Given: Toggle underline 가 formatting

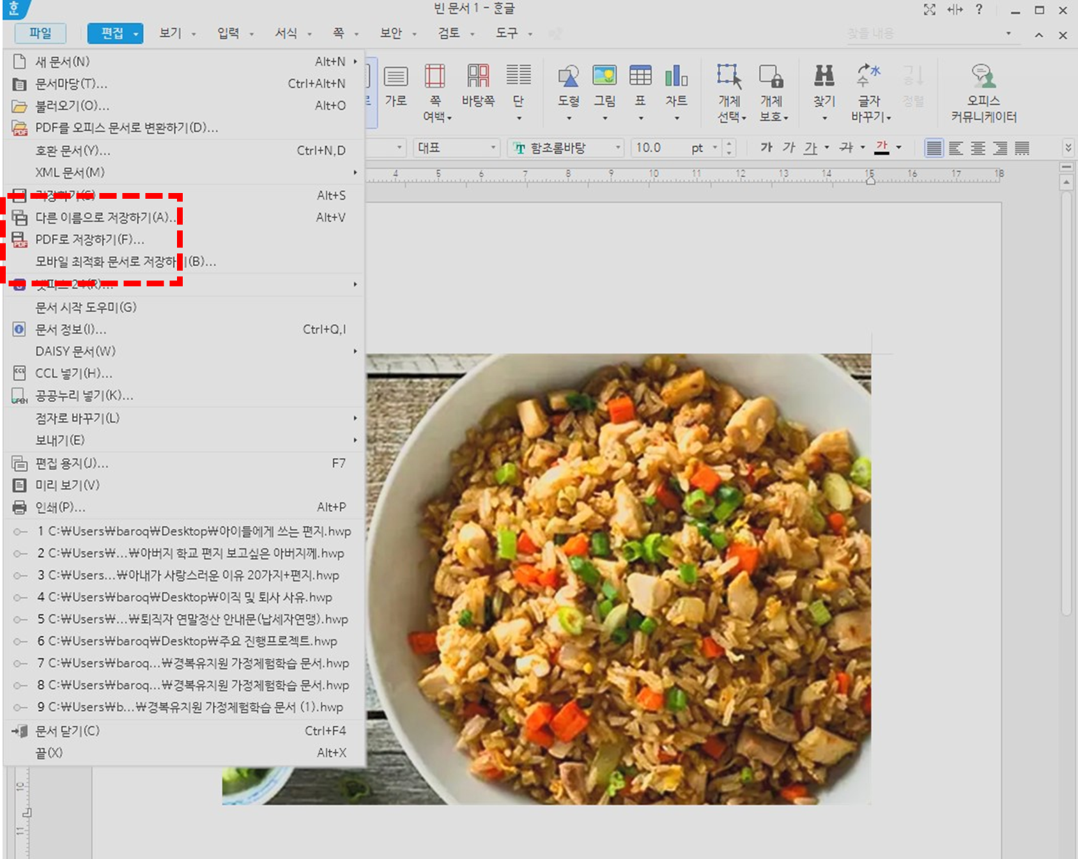Looking at the screenshot, I should click(x=810, y=148).
